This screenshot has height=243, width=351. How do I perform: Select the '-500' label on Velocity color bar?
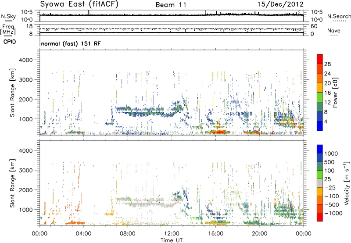331,205
